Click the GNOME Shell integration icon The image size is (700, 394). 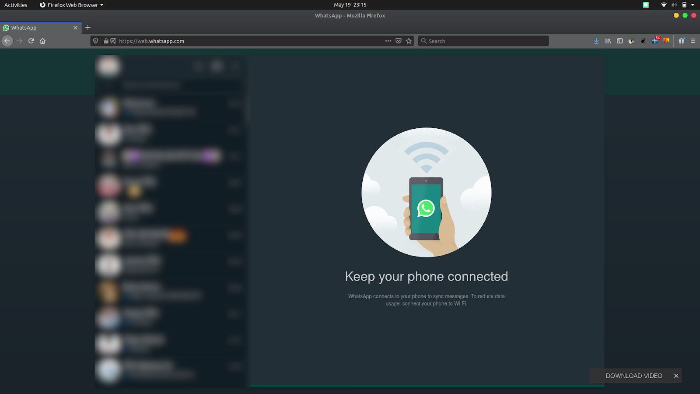coord(643,41)
